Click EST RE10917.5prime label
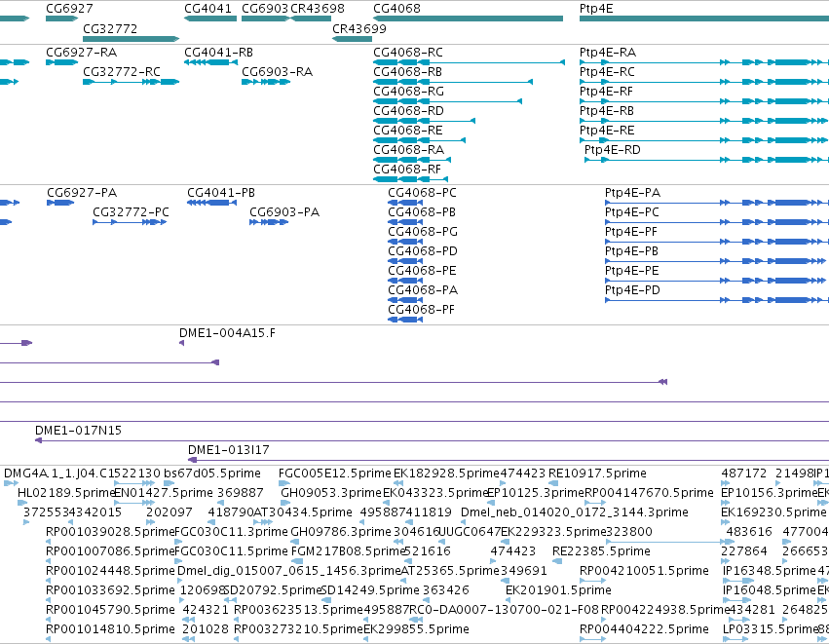This screenshot has width=829, height=644. pyautogui.click(x=597, y=474)
